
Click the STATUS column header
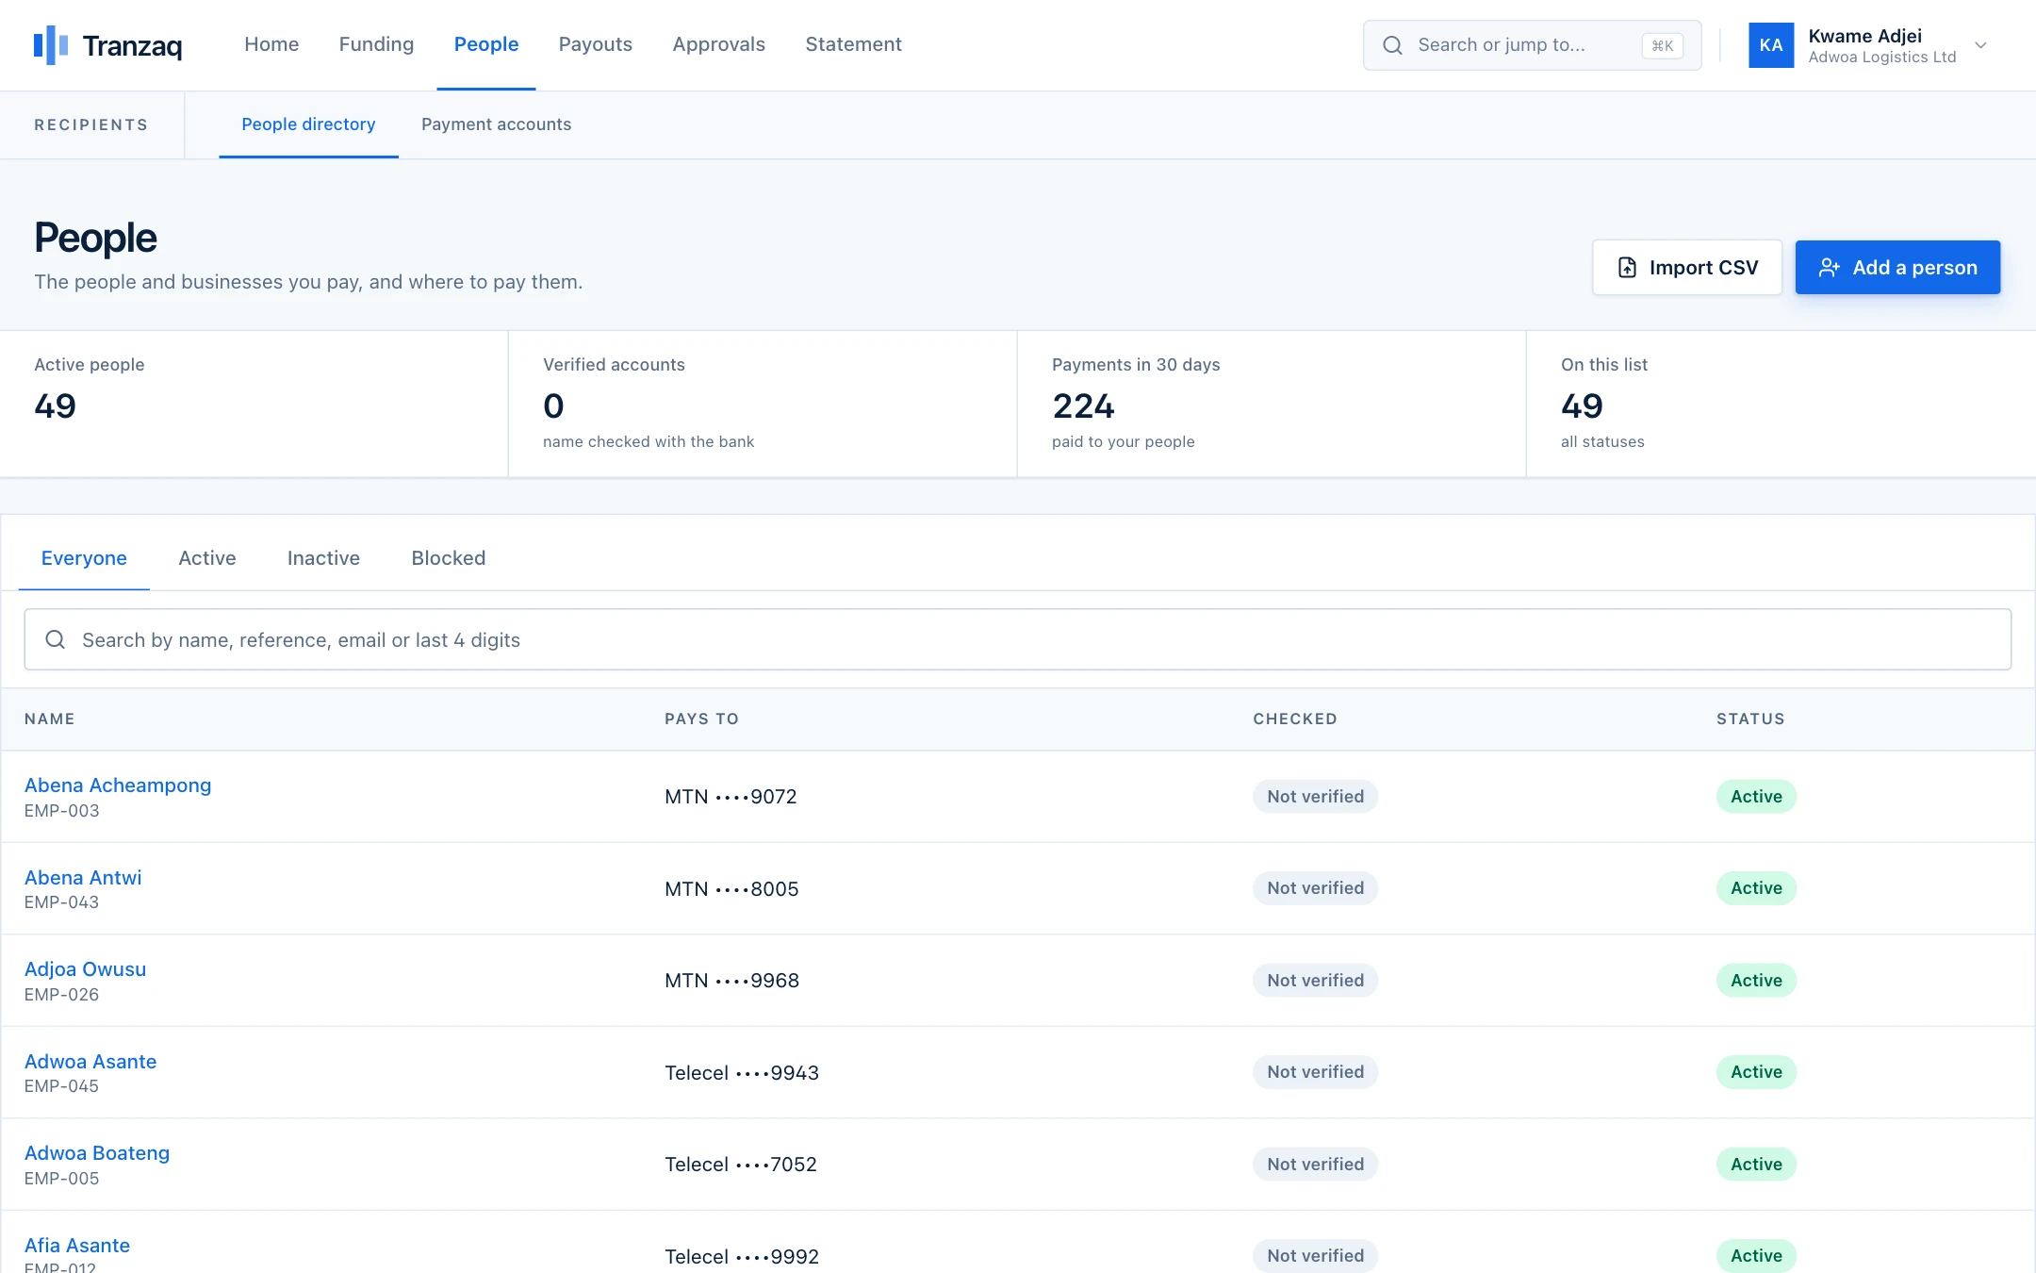[x=1750, y=719]
